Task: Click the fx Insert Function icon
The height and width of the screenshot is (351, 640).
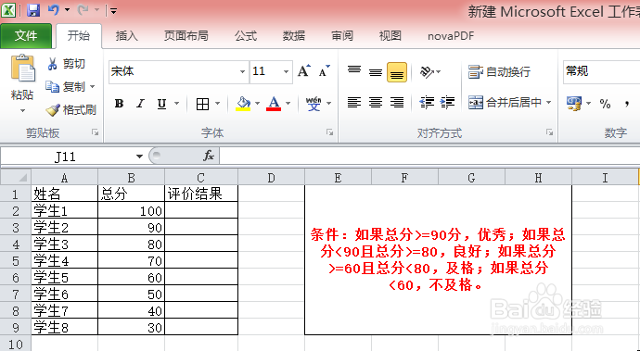Action: coord(208,156)
